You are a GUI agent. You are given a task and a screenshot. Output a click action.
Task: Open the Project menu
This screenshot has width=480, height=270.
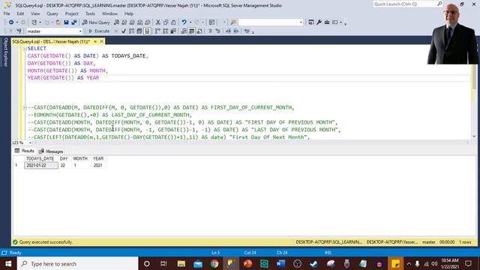(72, 13)
